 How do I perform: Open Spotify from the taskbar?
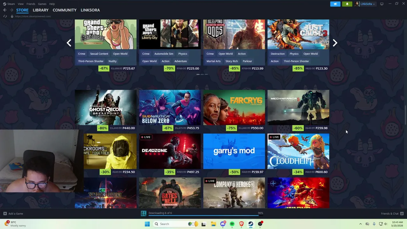point(232,224)
